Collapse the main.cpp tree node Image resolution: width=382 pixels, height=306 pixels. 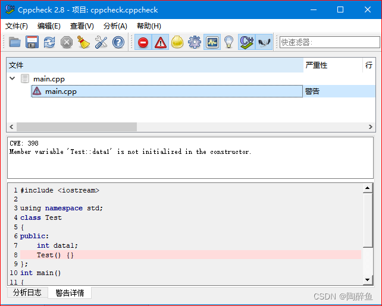(x=12, y=78)
